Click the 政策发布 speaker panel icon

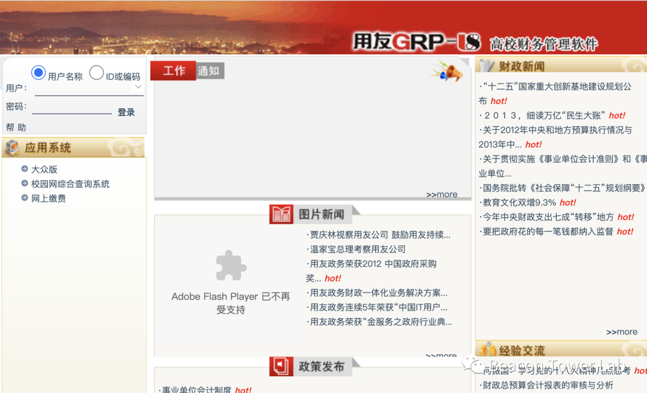click(280, 366)
